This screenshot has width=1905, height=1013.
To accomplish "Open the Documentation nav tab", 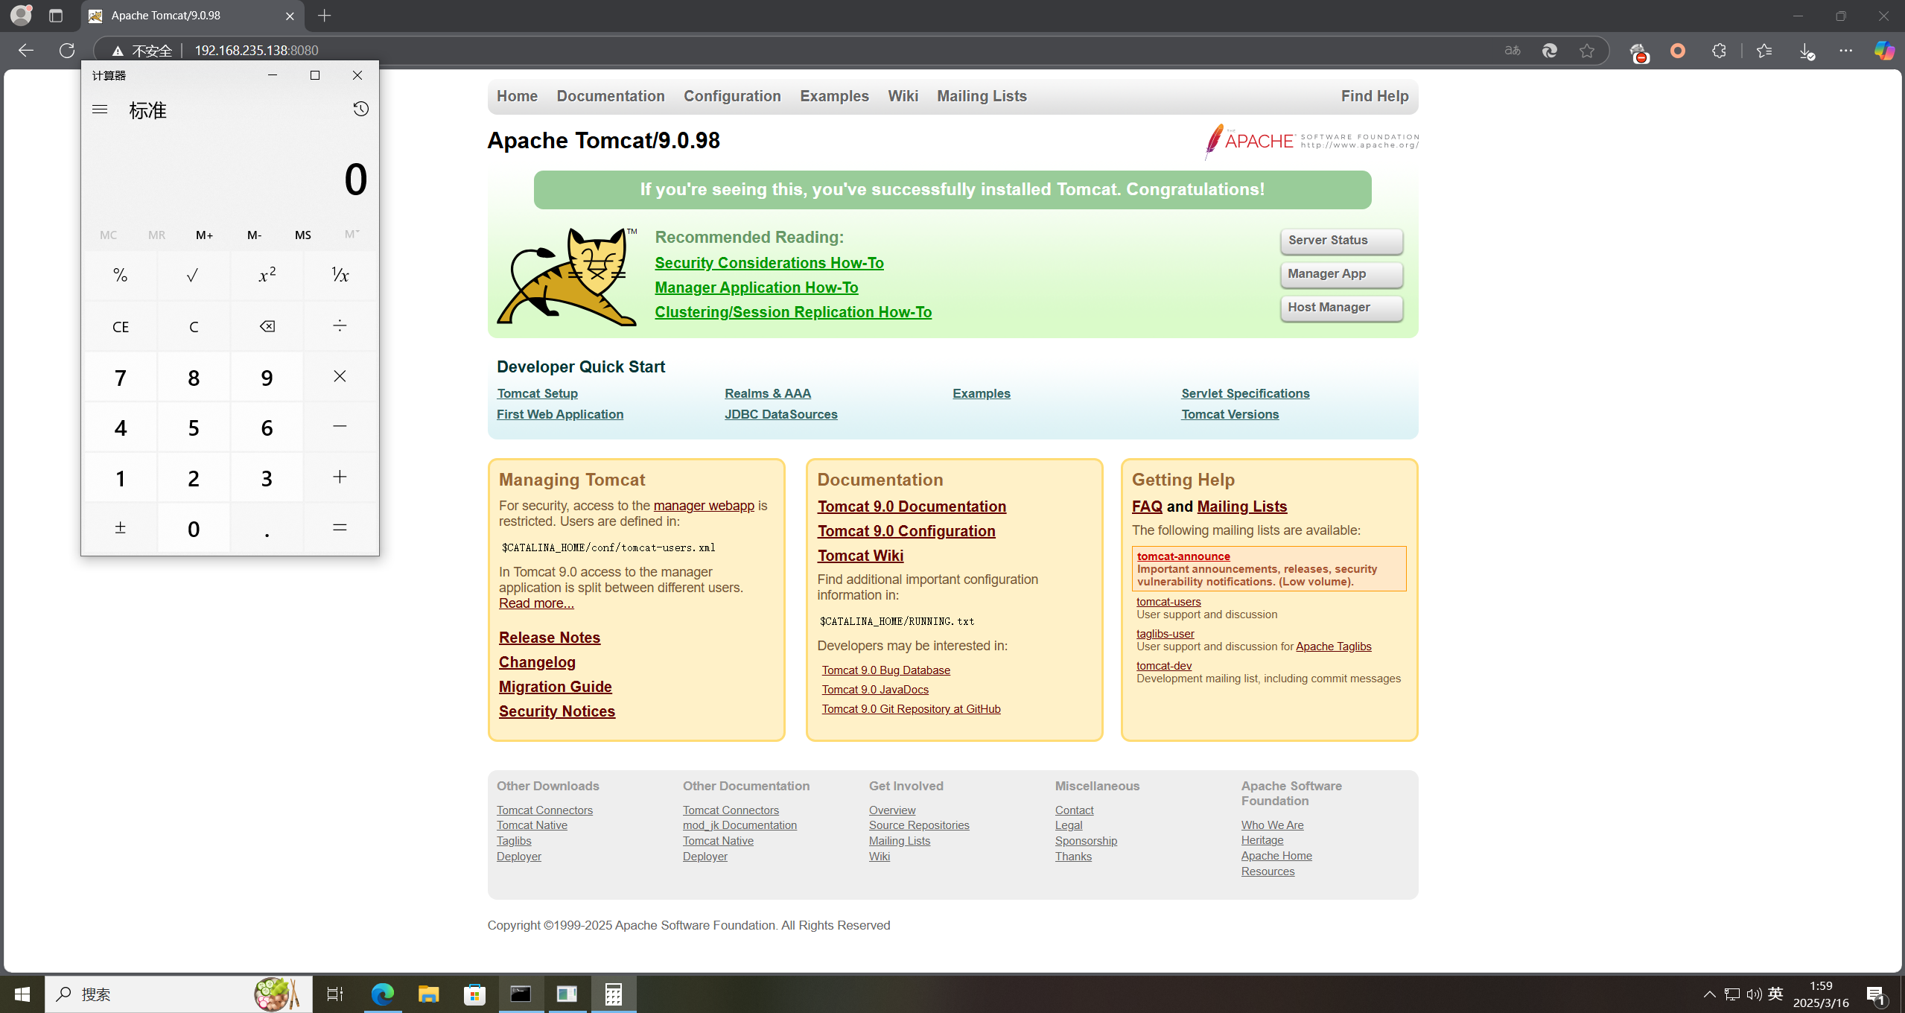I will [610, 96].
